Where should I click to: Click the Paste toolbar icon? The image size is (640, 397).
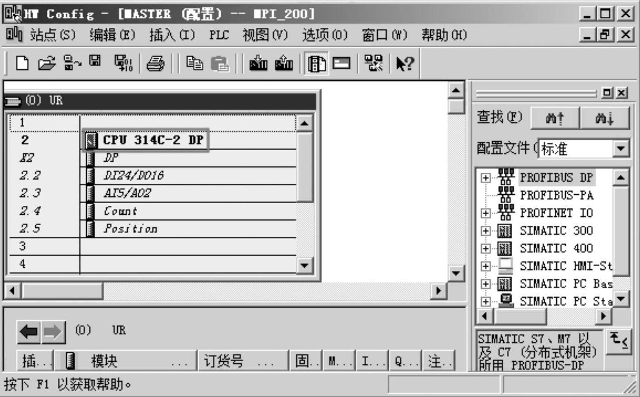tap(219, 64)
